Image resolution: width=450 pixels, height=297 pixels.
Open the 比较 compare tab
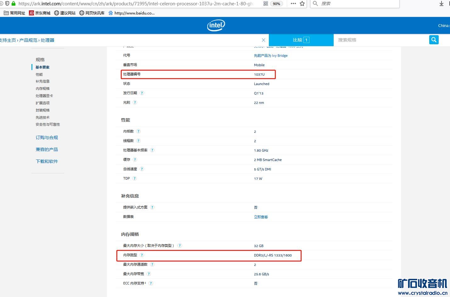tap(301, 40)
